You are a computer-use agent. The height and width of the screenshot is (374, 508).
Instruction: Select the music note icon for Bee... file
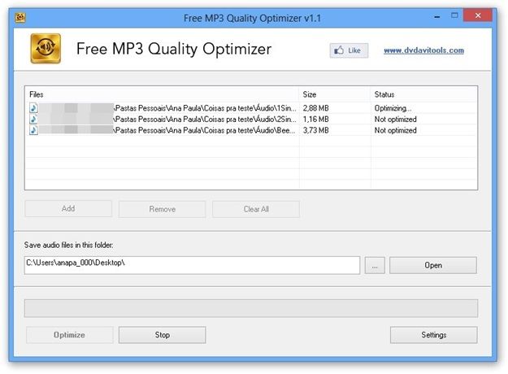33,130
